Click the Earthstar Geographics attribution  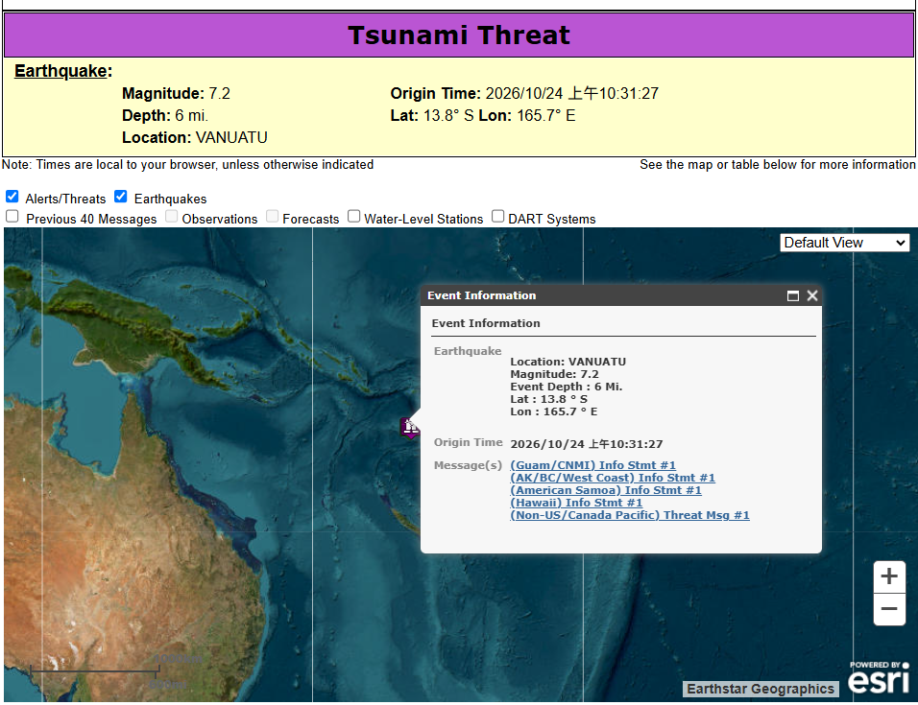click(761, 690)
